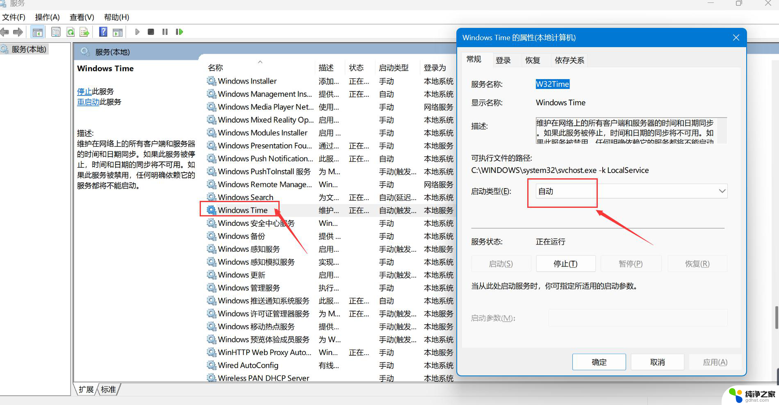Click the Back arrow in the toolbar
The width and height of the screenshot is (779, 405).
(x=5, y=32)
